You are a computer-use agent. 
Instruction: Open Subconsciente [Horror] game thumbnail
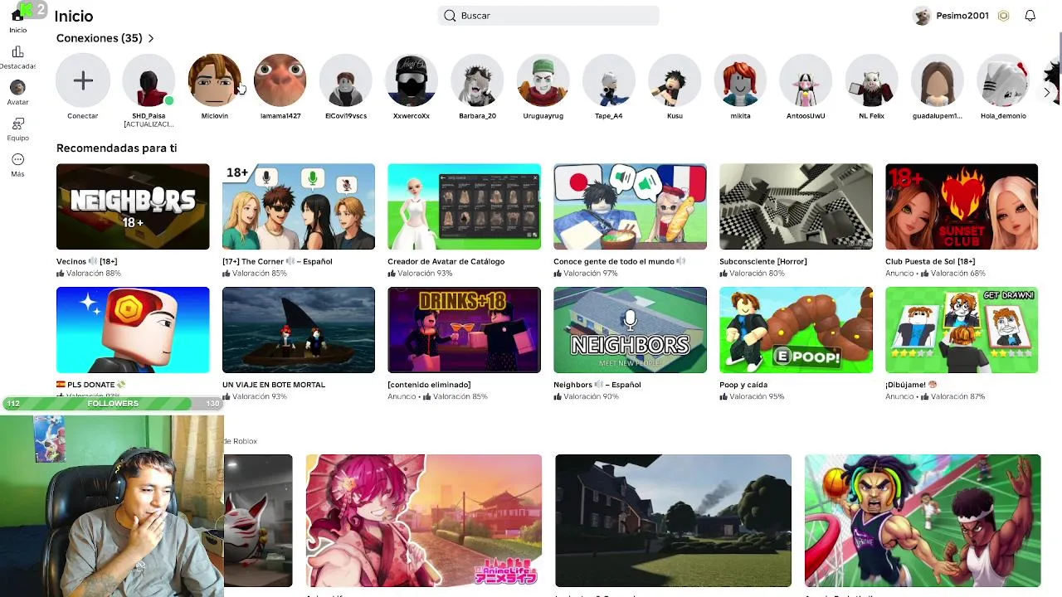796,206
